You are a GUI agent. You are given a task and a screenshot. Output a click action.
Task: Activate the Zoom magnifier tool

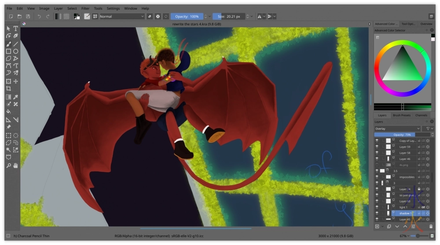point(8,166)
